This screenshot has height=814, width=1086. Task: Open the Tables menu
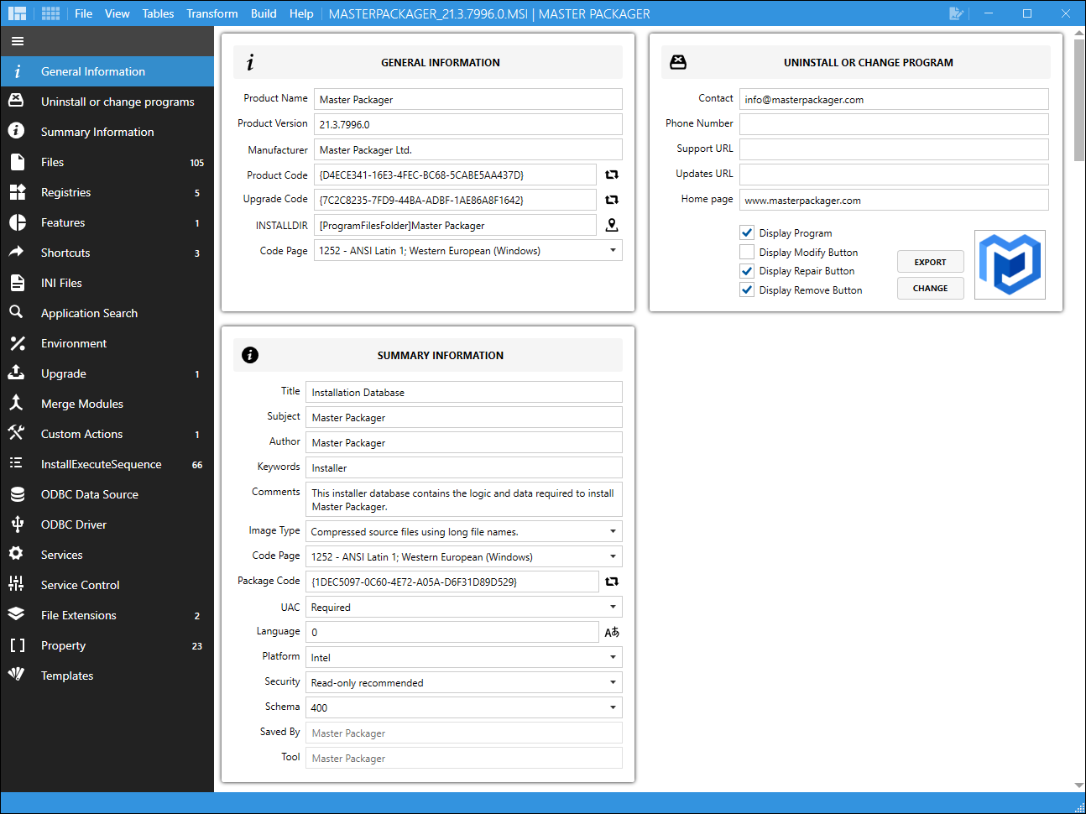[x=158, y=13]
